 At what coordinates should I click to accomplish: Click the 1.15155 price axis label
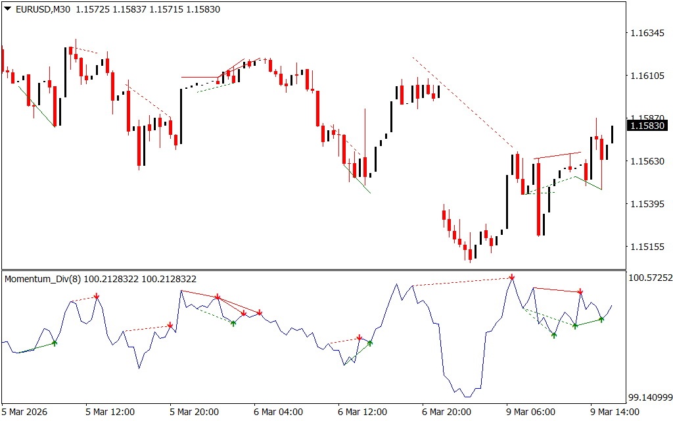[647, 247]
